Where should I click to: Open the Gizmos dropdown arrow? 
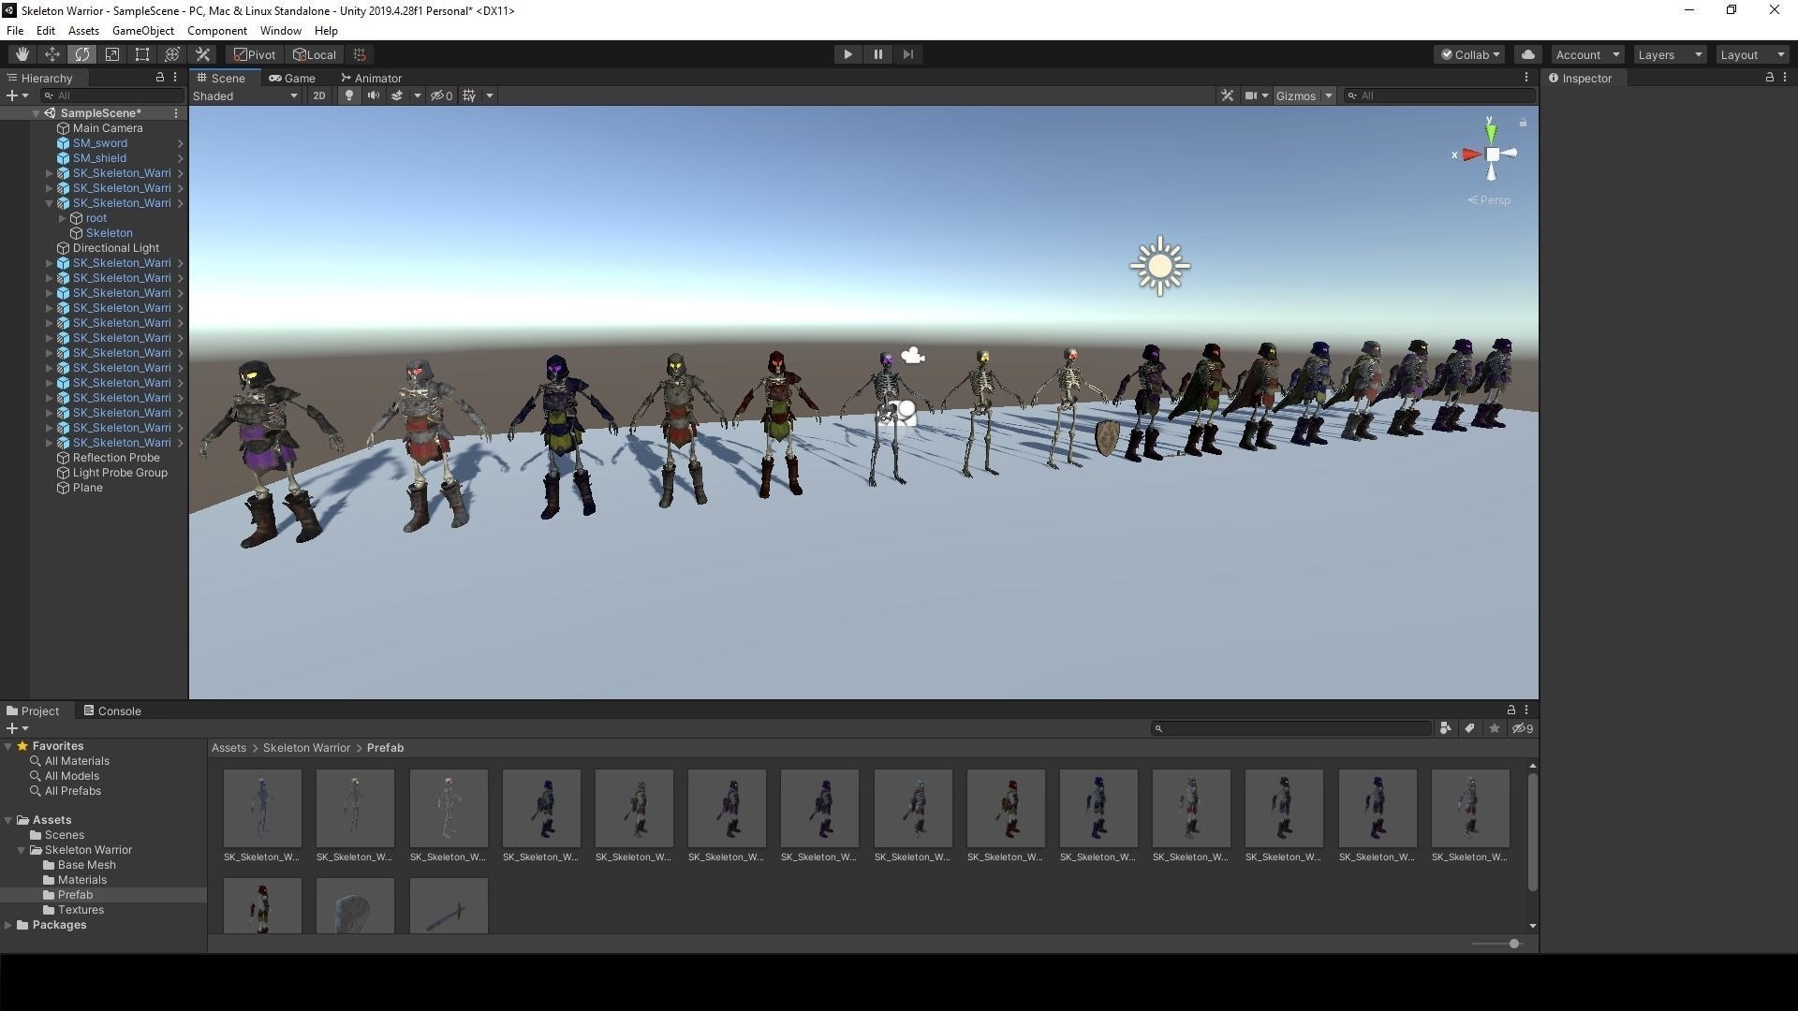(1328, 95)
